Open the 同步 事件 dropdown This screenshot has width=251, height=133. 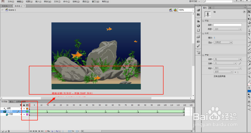pyautogui.click(x=227, y=68)
